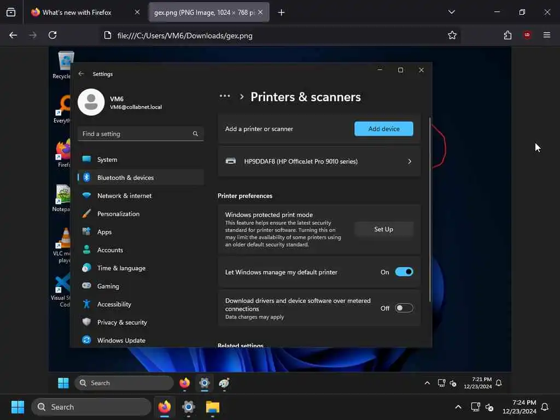Open the uBlock Origin extension icon
This screenshot has height=420, width=560.
tap(527, 35)
